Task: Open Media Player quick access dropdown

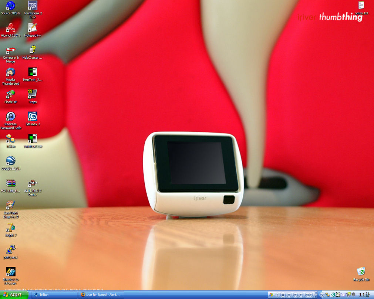Action: (x=277, y=295)
